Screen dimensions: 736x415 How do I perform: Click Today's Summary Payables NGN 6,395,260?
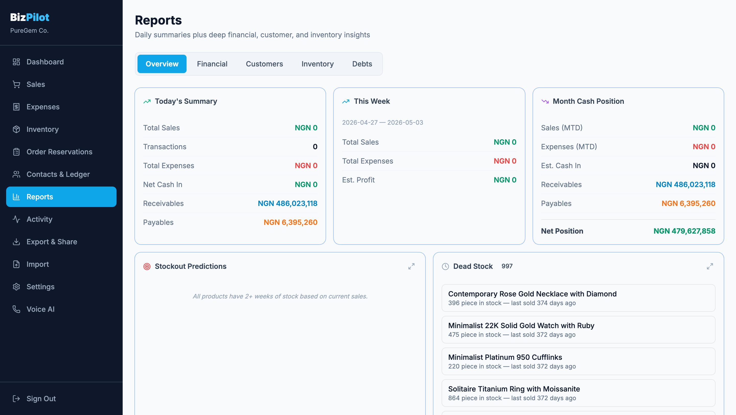click(x=290, y=222)
